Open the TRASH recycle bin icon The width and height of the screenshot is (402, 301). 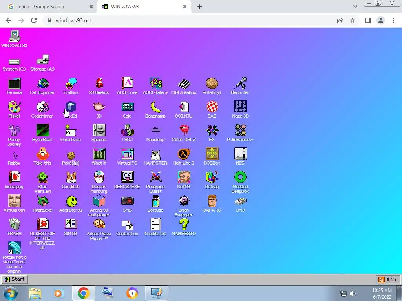(15, 227)
